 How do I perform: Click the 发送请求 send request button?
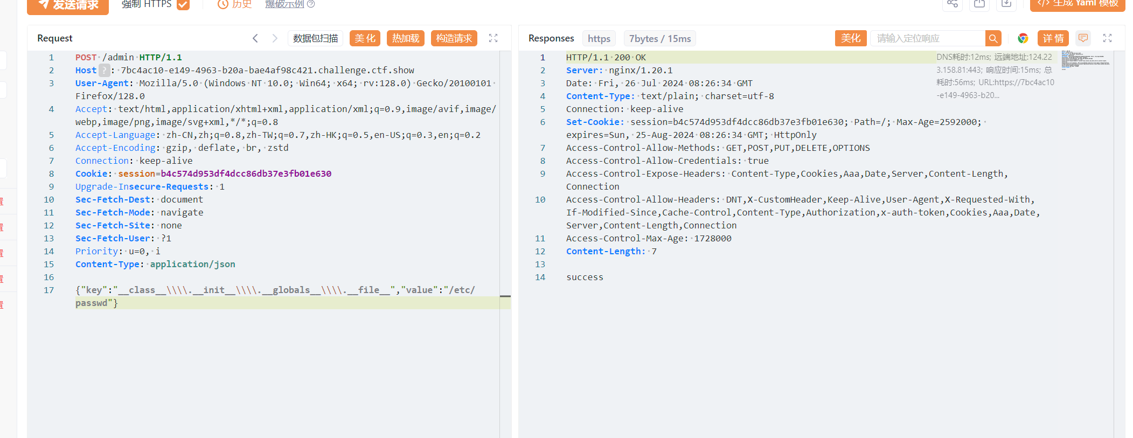coord(68,5)
